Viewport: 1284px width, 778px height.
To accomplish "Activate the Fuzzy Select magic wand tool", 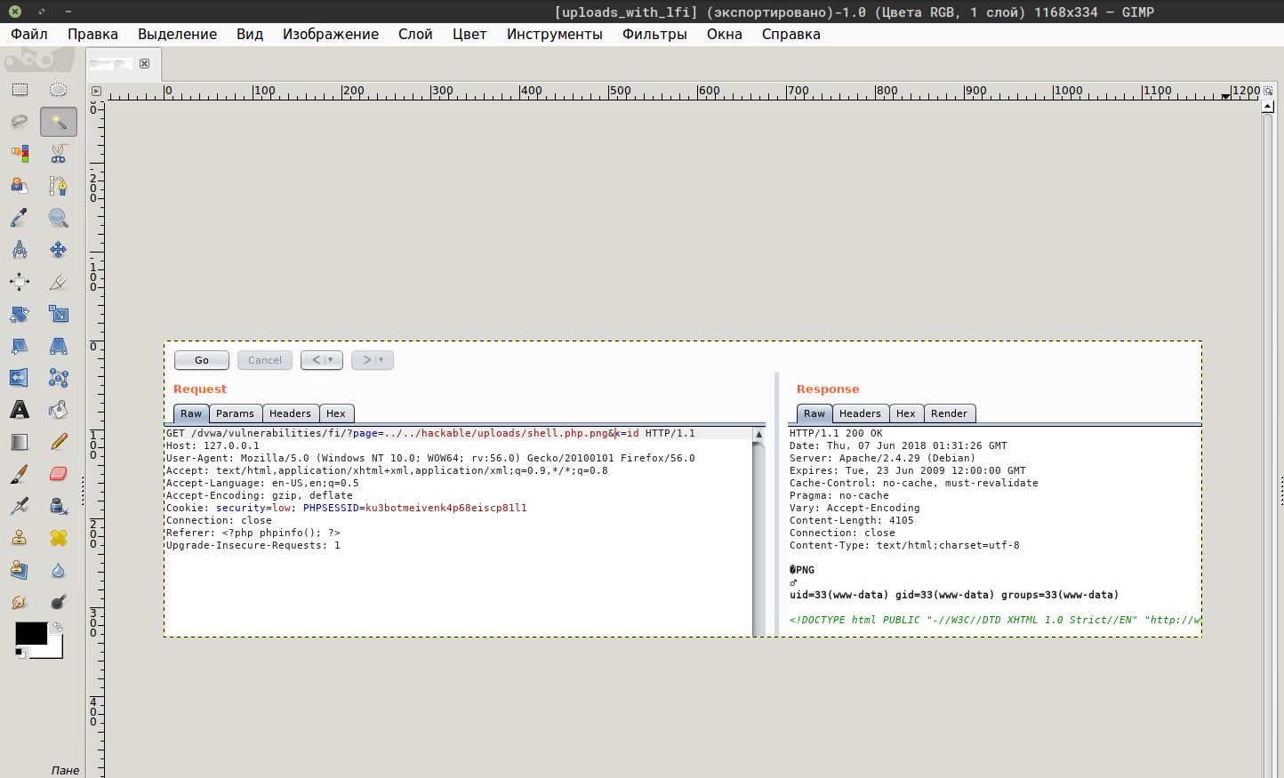I will (x=59, y=122).
